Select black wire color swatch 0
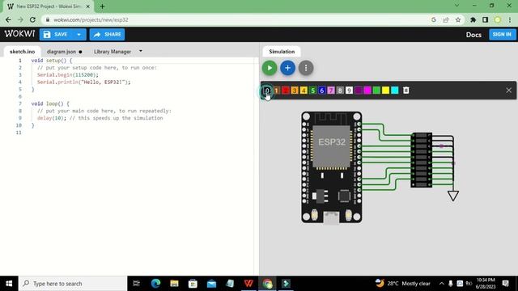518x291 pixels. point(267,91)
